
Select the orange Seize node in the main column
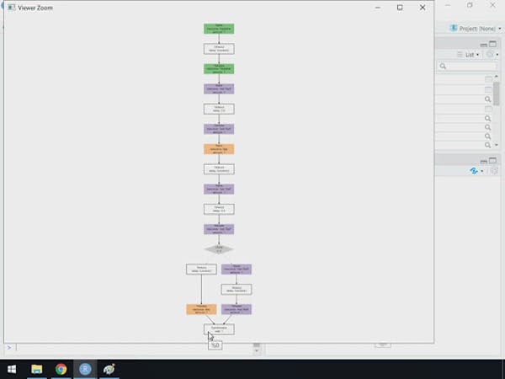pos(219,149)
